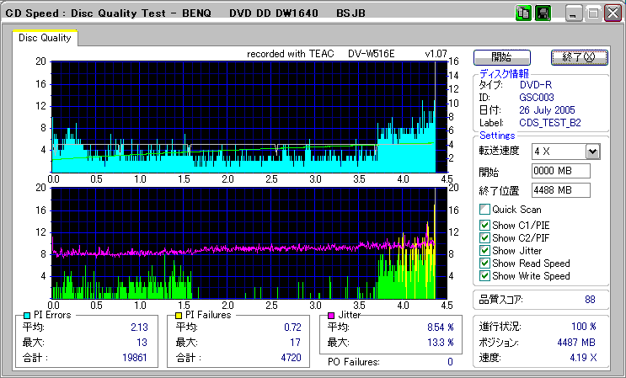Select the Disc Quality tab
Viewport: 626px width, 378px height.
click(45, 38)
